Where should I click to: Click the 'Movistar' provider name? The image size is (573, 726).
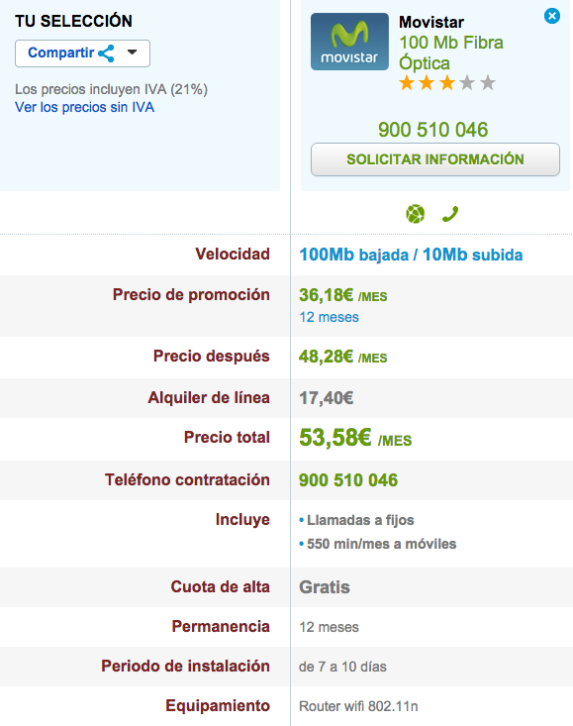(x=431, y=22)
